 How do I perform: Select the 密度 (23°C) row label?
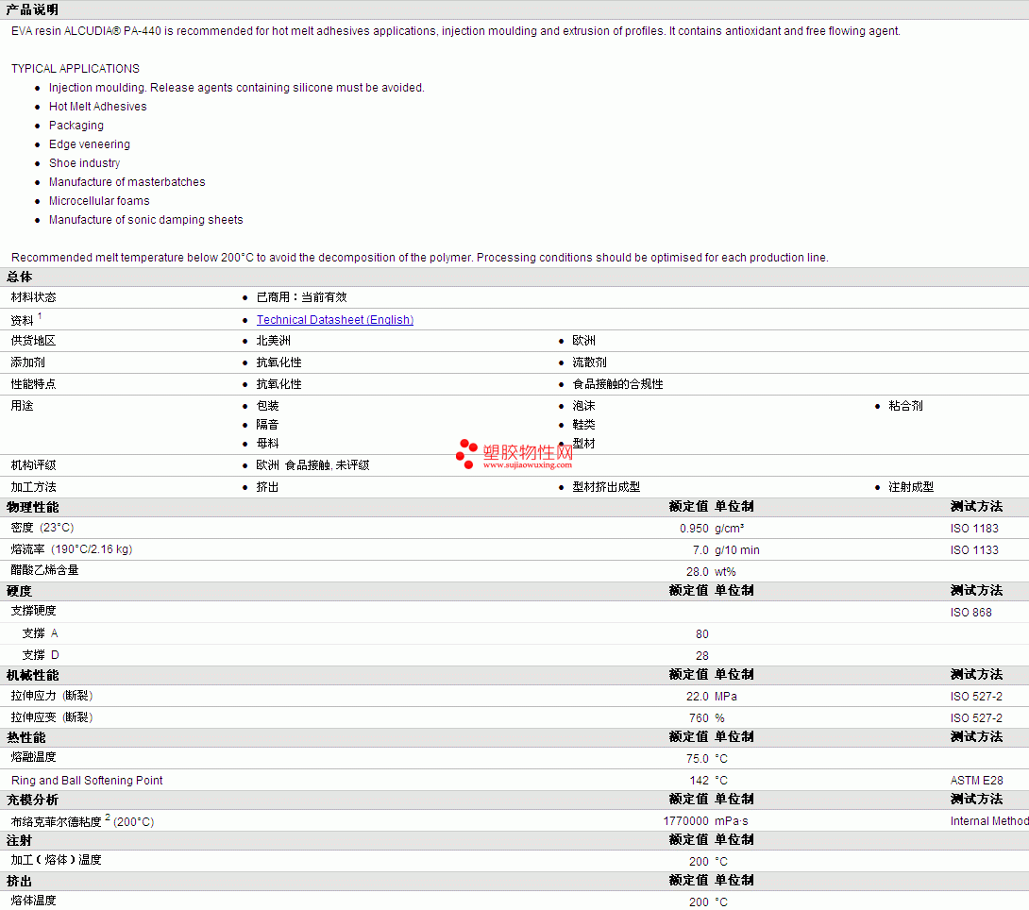[x=42, y=528]
